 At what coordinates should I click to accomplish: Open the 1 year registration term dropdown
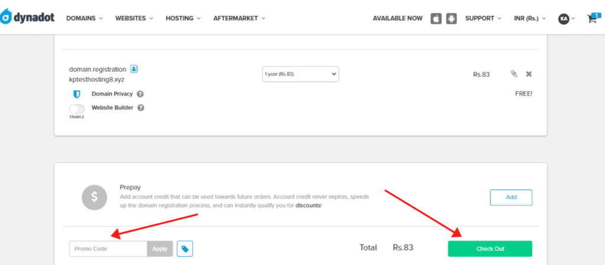(x=300, y=74)
